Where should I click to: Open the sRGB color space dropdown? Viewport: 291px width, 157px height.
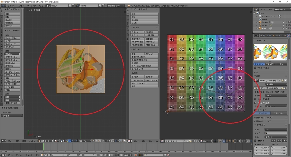(x=276, y=96)
